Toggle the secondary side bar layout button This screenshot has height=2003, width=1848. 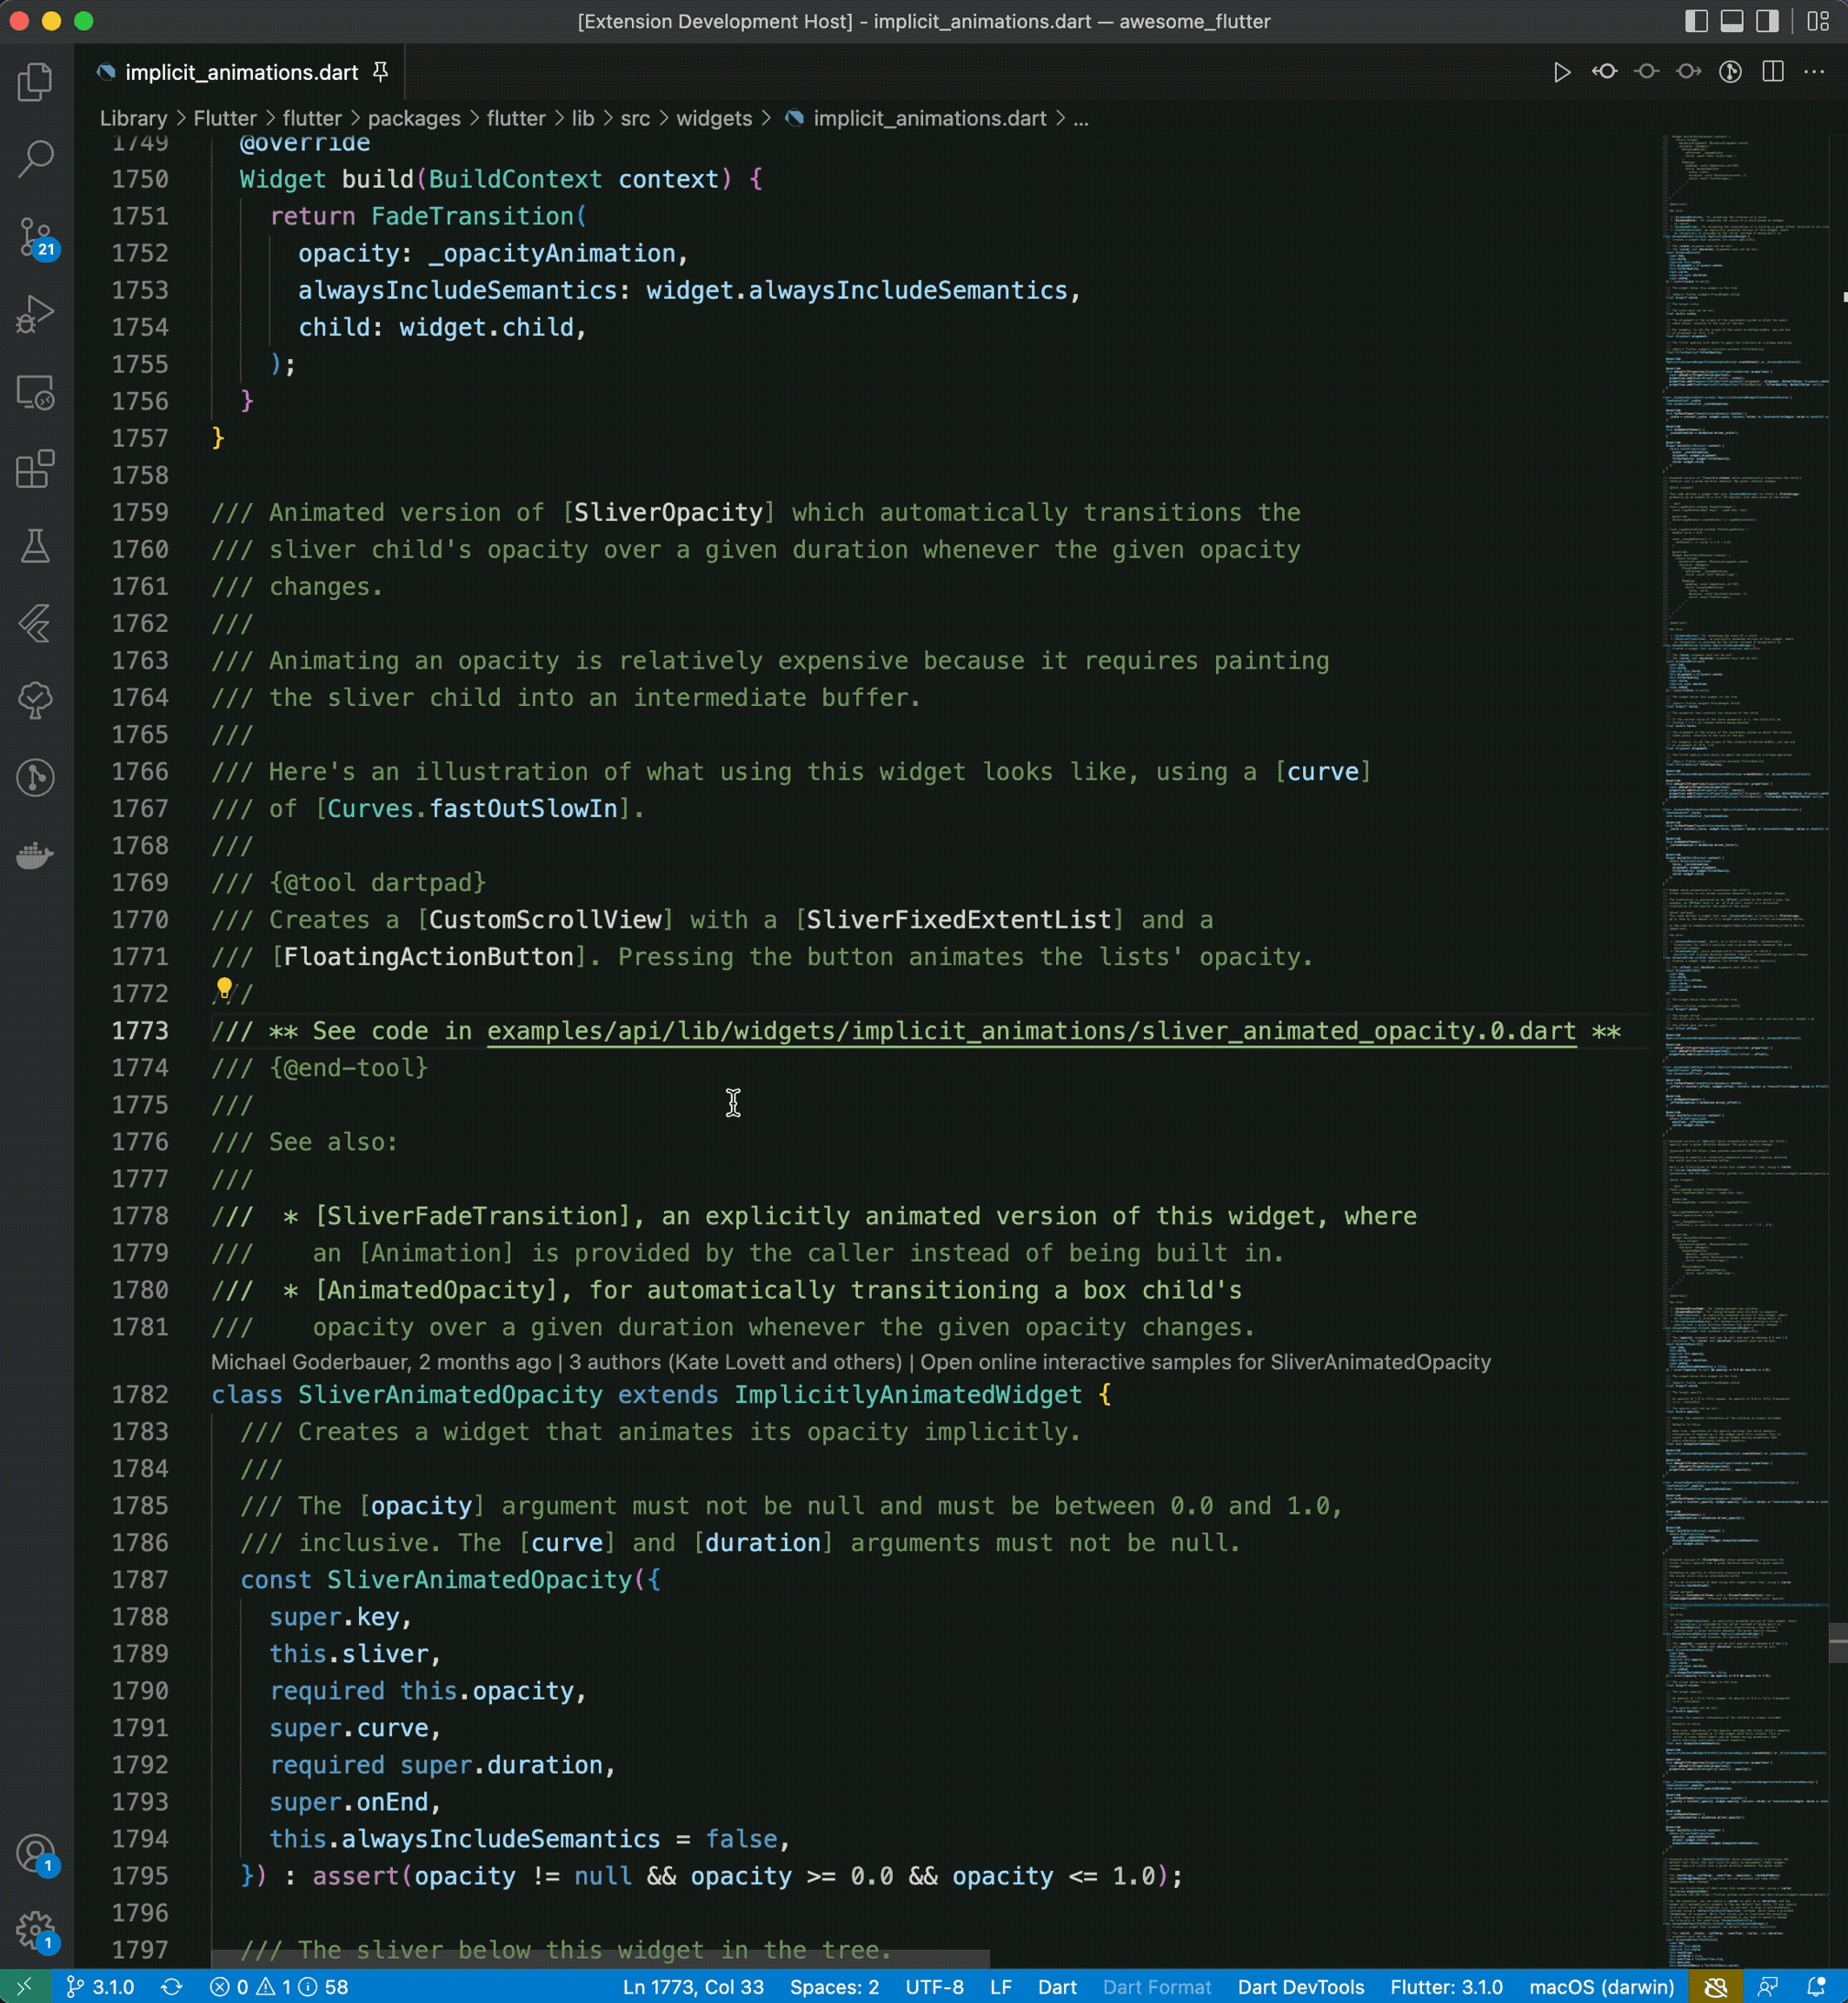[1767, 21]
